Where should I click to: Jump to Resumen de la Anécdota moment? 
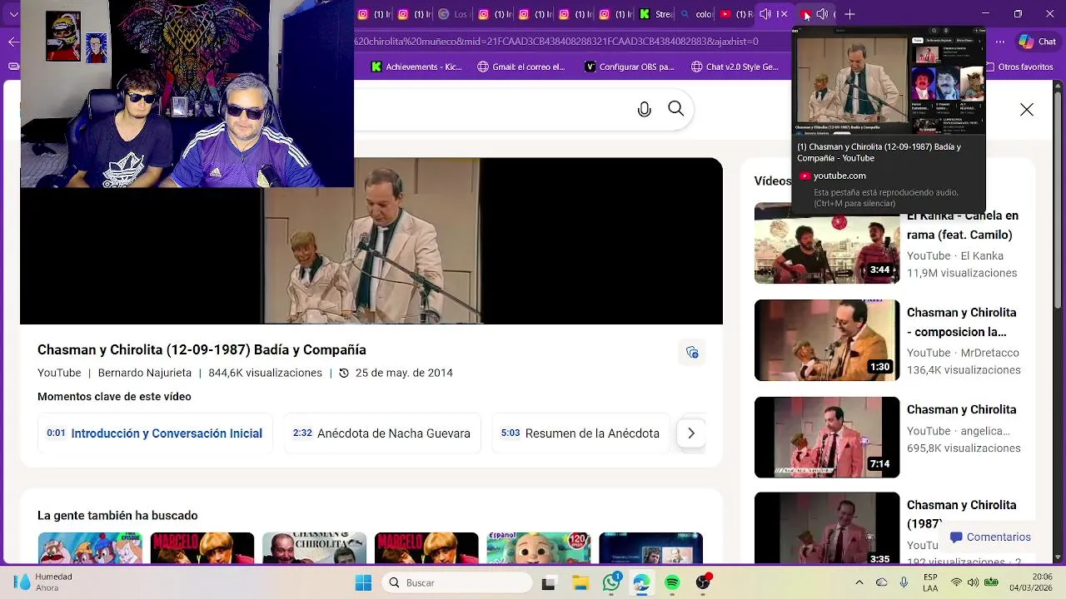point(580,433)
